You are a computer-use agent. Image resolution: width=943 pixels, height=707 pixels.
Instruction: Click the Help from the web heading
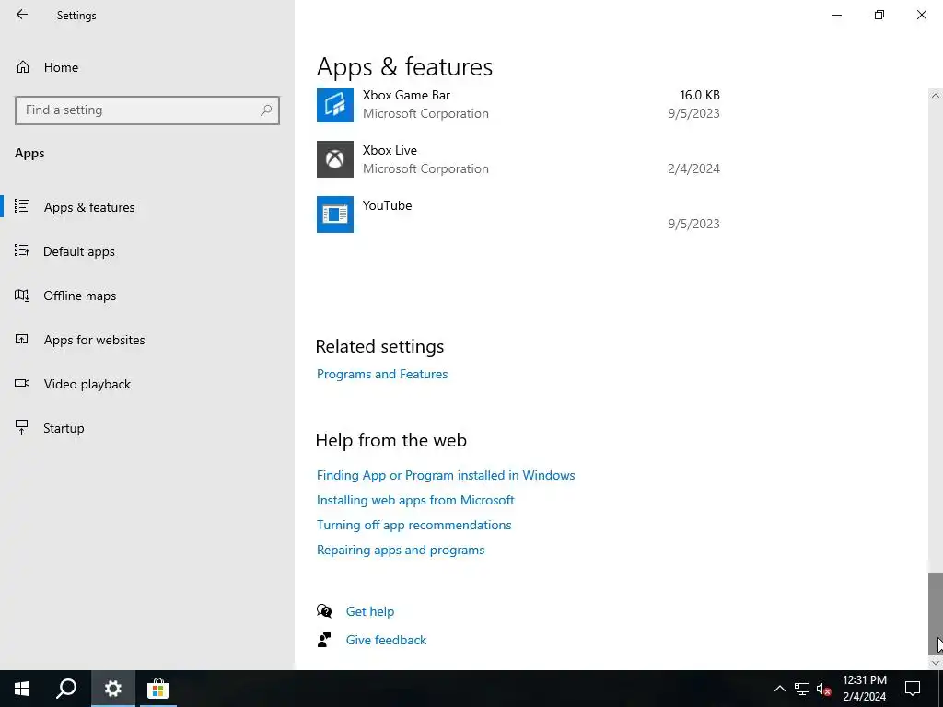(390, 440)
